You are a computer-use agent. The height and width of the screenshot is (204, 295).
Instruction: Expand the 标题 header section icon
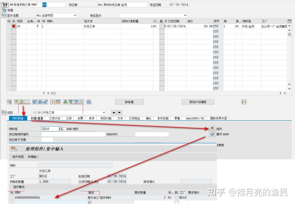point(4,10)
